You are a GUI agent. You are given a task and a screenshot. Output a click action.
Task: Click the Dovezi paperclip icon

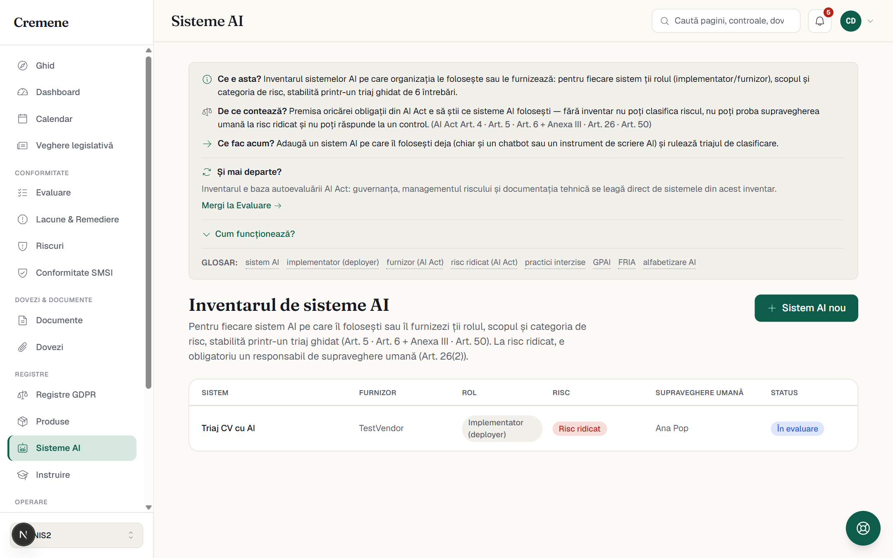click(23, 347)
